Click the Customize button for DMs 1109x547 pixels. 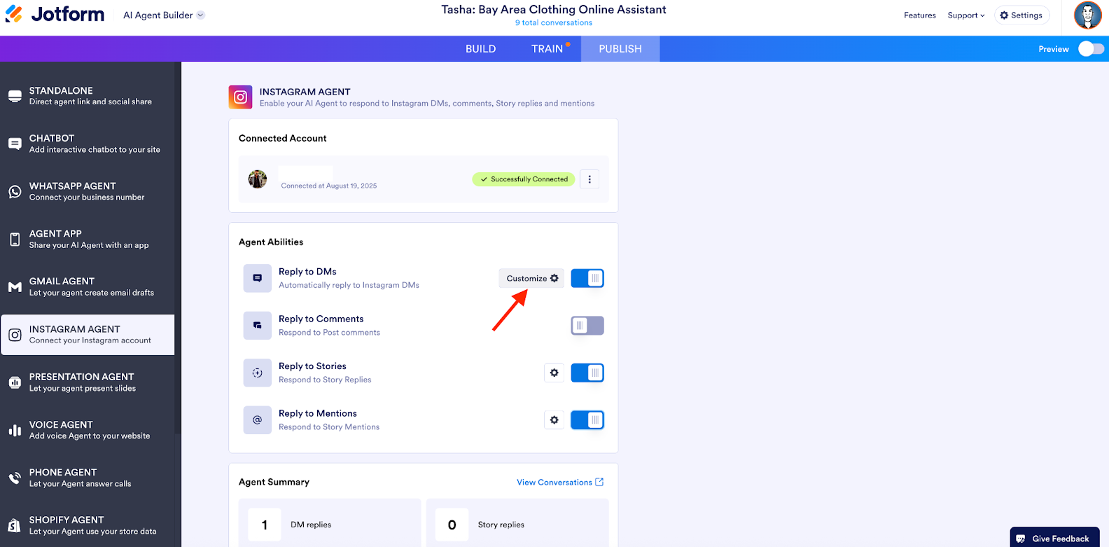pos(532,278)
